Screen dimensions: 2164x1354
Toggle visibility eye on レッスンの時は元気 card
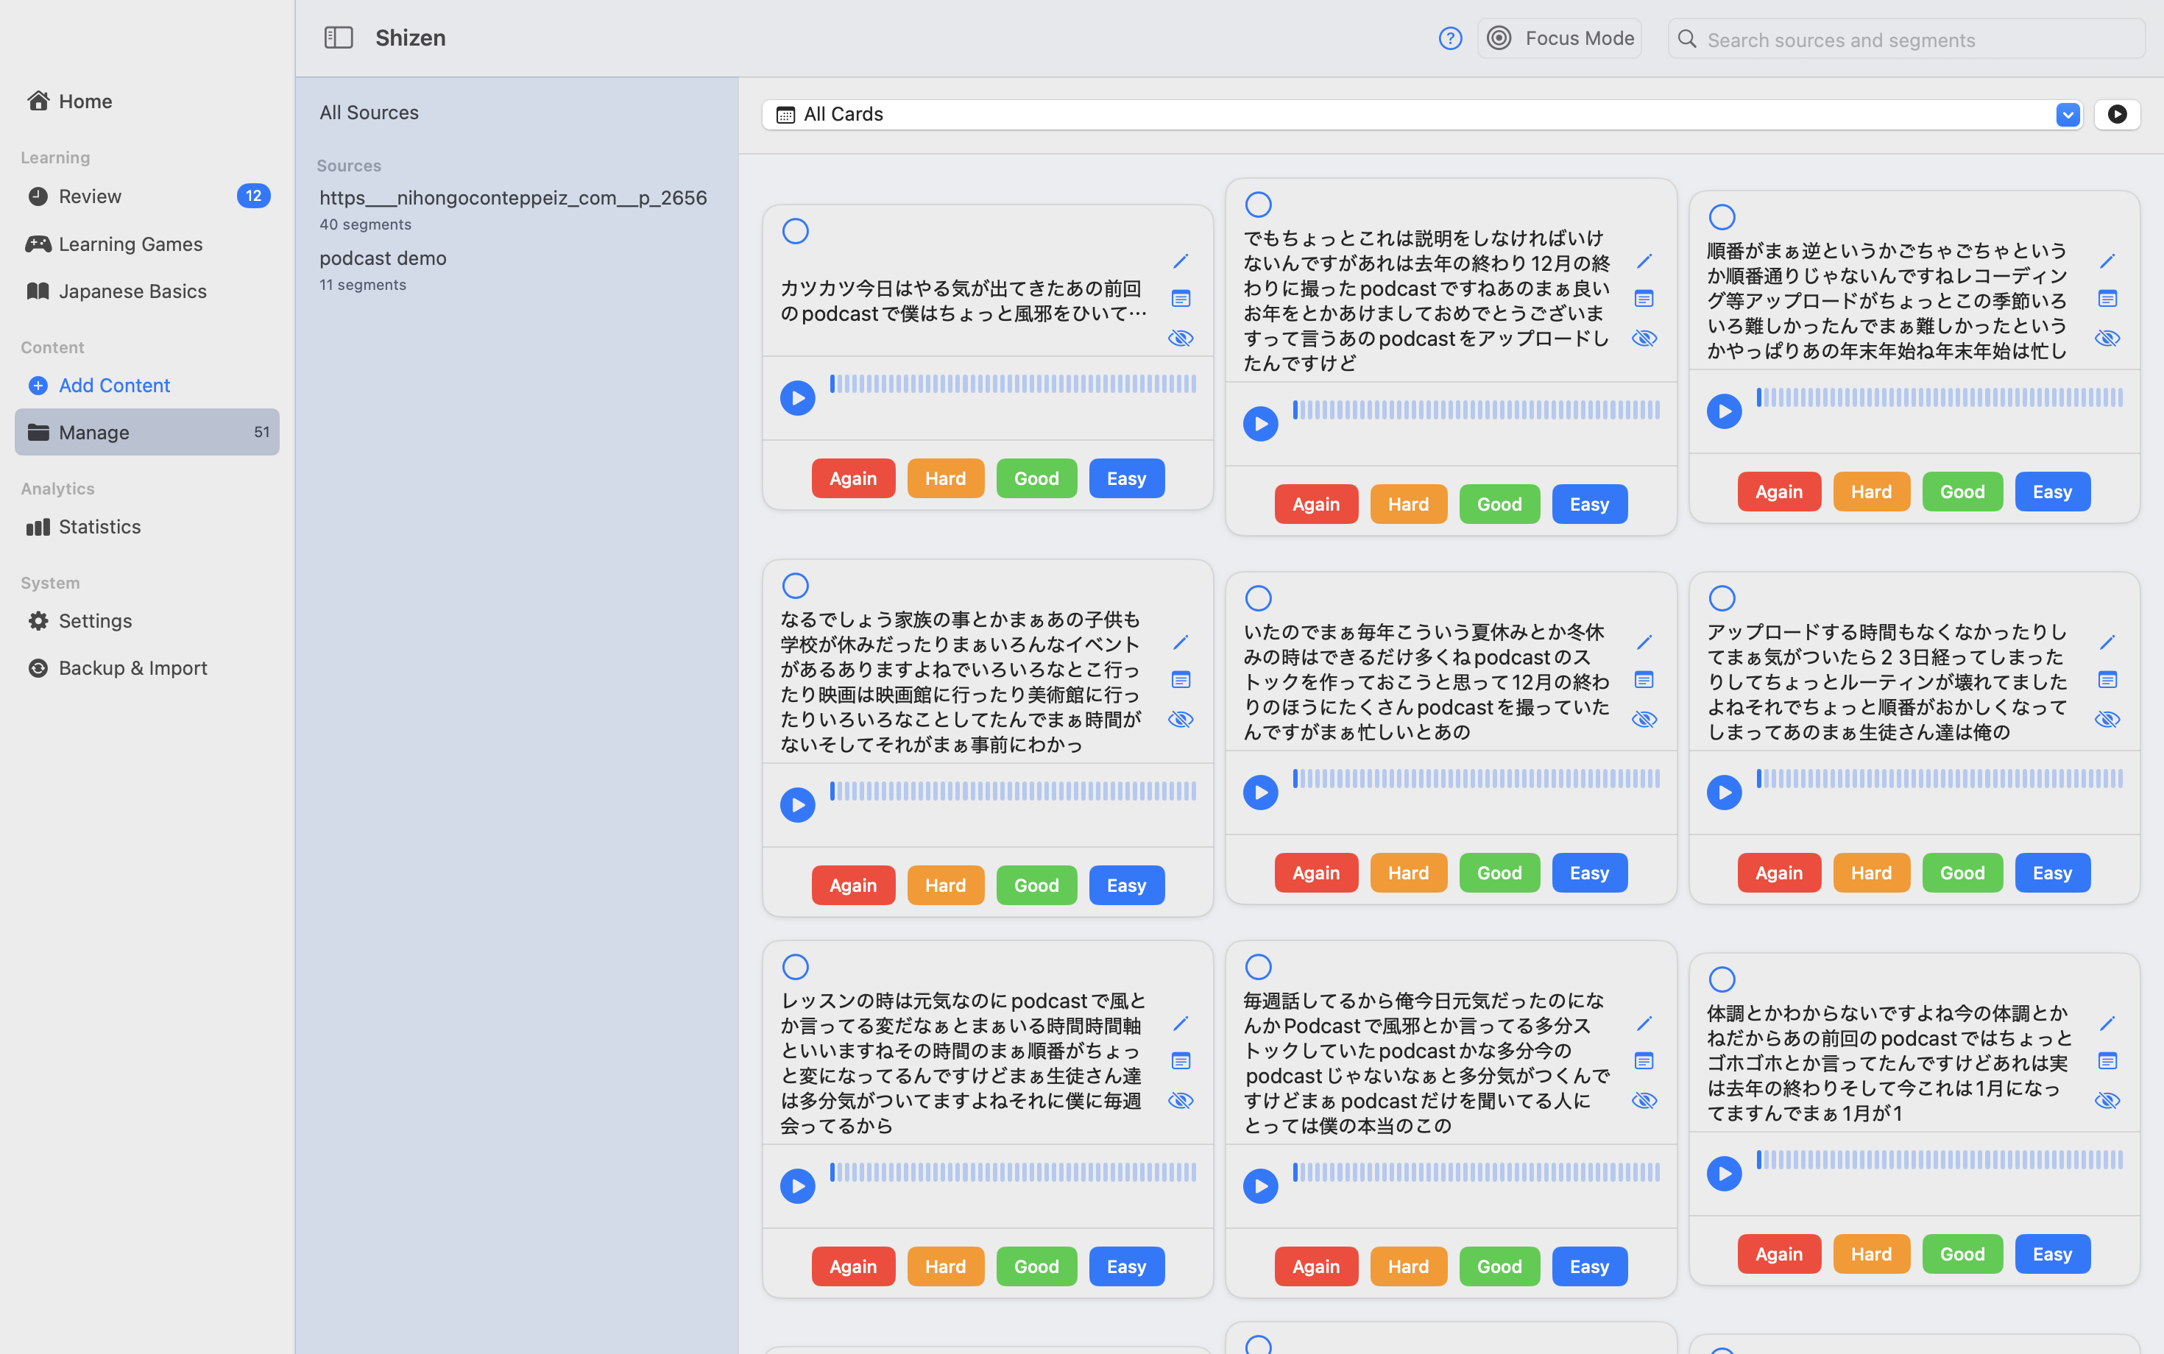1181,1101
